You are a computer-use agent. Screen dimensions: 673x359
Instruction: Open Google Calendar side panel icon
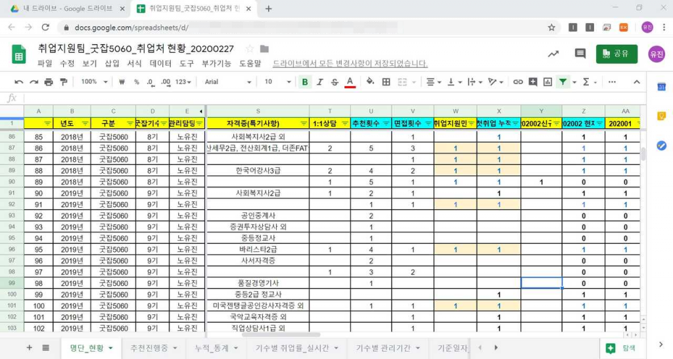[x=661, y=87]
